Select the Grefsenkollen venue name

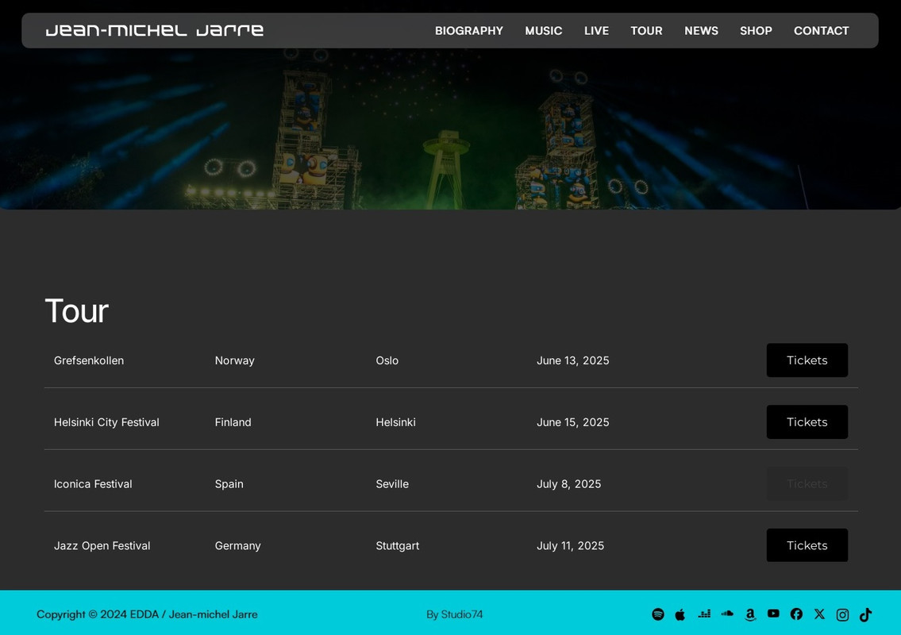tap(89, 360)
